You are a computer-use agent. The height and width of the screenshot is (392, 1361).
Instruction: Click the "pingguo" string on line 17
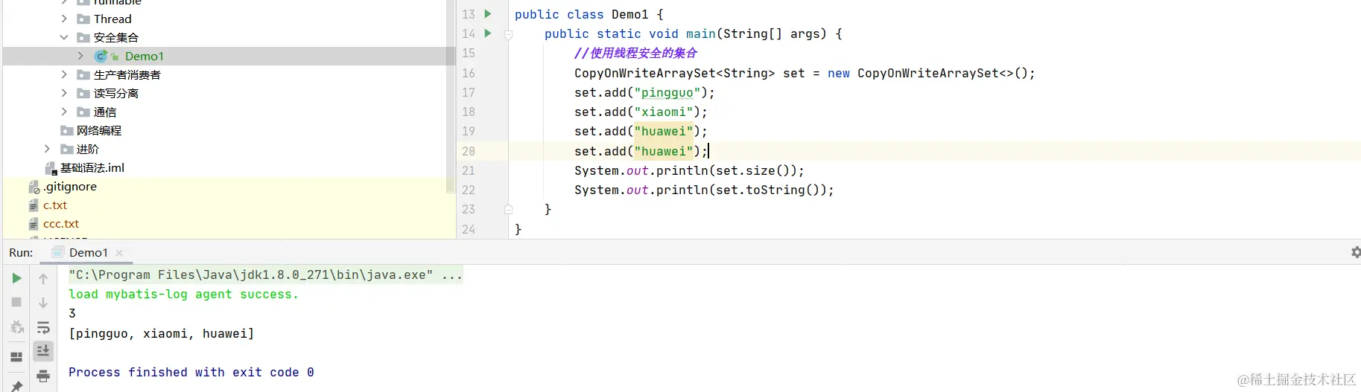tap(667, 93)
